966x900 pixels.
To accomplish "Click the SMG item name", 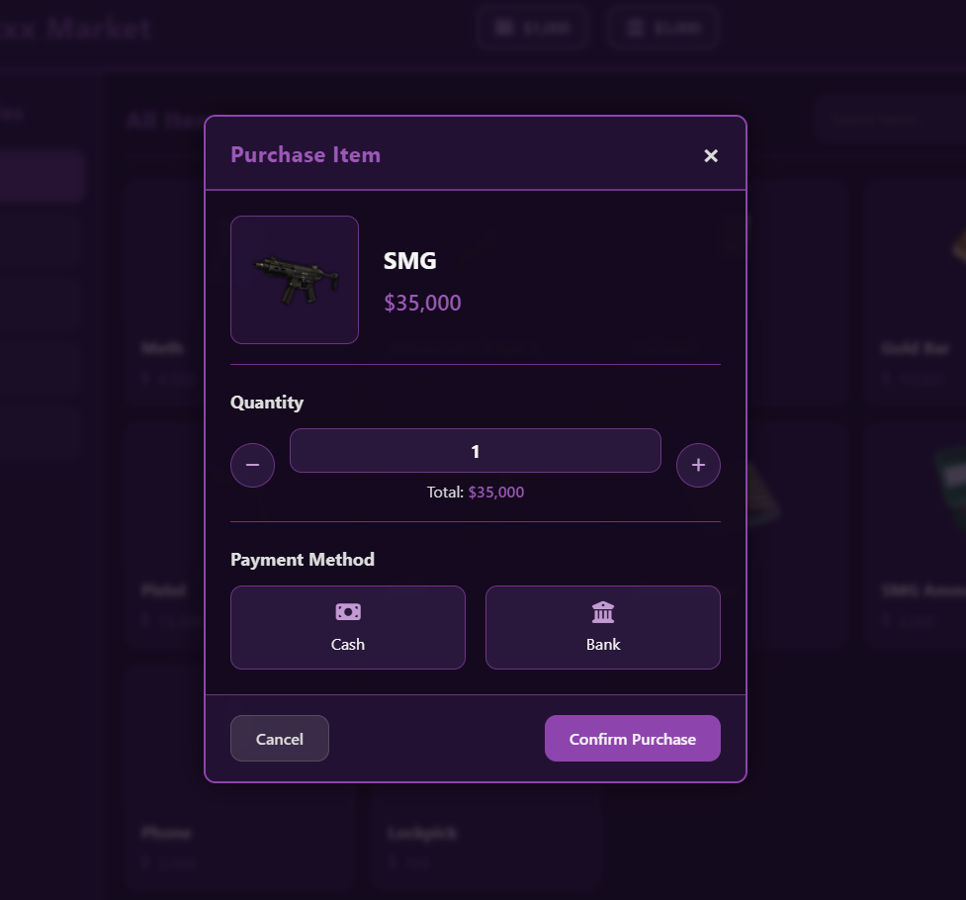I will coord(409,261).
